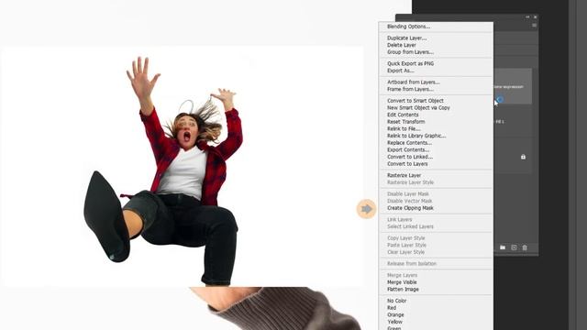Click the Create new group folder icon
This screenshot has height=330, width=587.
[x=503, y=247]
